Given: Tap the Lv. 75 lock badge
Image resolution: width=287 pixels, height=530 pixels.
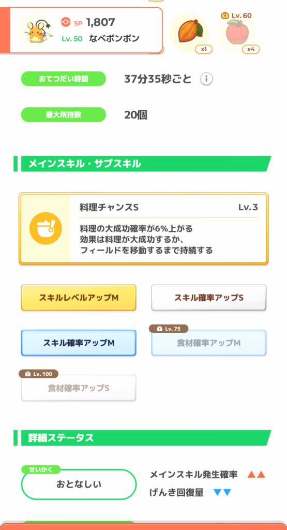Looking at the screenshot, I should point(169,329).
